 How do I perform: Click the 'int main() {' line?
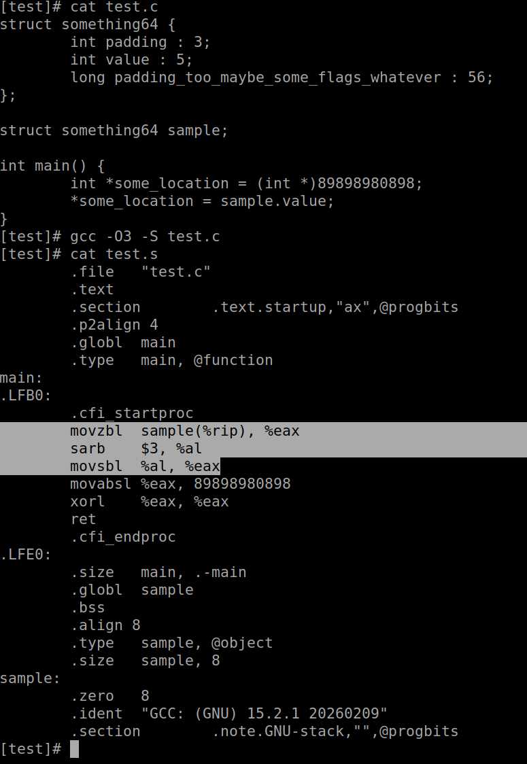point(52,166)
